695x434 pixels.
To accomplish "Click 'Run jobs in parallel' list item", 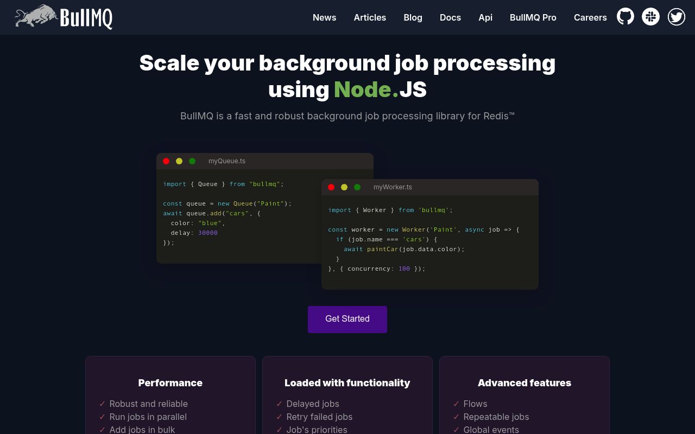I will point(148,417).
